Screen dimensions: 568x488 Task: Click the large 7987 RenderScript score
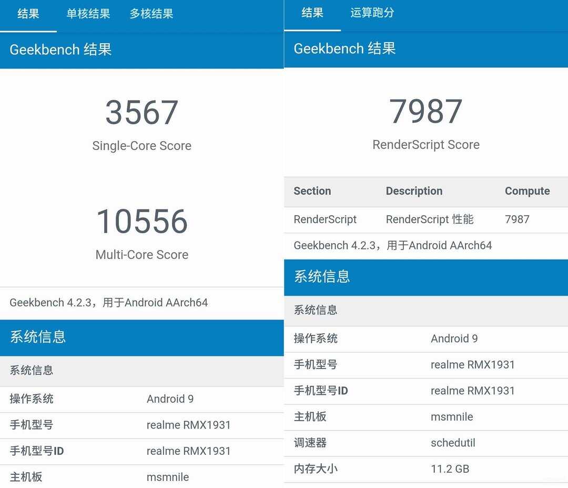coord(425,111)
